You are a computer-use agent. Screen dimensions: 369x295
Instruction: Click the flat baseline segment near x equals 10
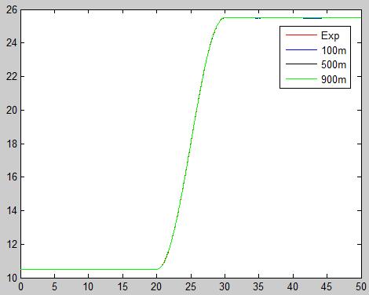click(x=89, y=269)
